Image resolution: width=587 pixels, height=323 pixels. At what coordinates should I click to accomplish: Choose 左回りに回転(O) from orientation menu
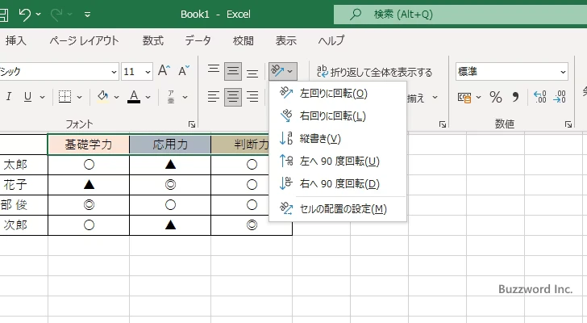(338, 94)
